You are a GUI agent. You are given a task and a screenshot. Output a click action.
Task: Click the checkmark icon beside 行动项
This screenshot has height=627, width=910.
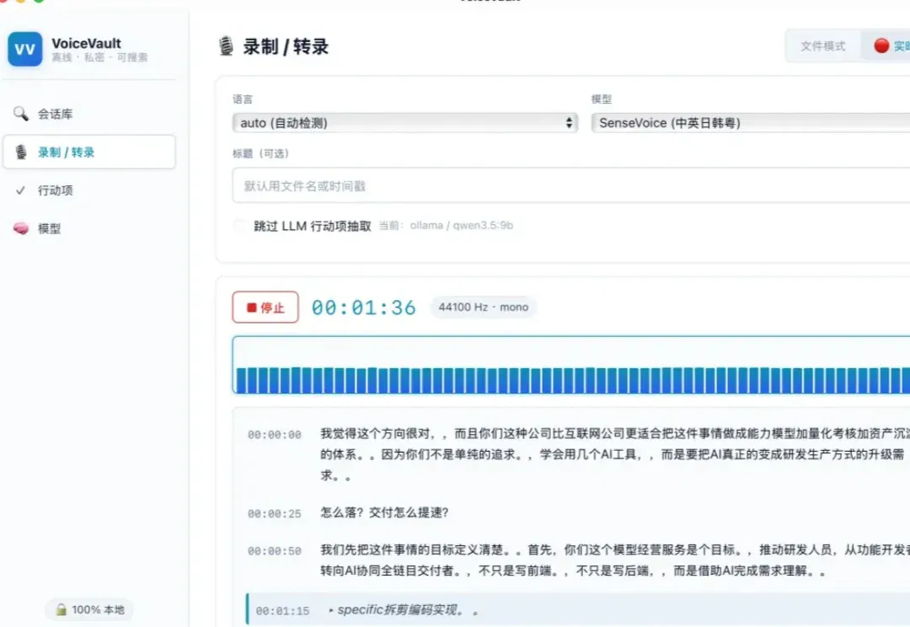pos(21,190)
